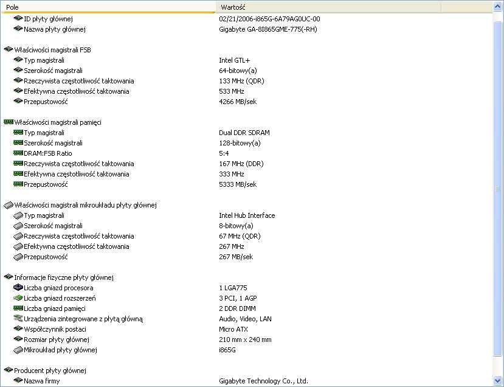Click icon next to Współczynnik postaci
The height and width of the screenshot is (387, 504).
pos(18,329)
